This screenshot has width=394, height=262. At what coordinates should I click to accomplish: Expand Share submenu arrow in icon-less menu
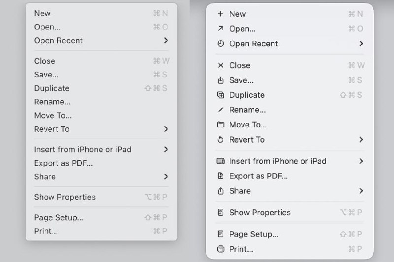click(x=166, y=176)
